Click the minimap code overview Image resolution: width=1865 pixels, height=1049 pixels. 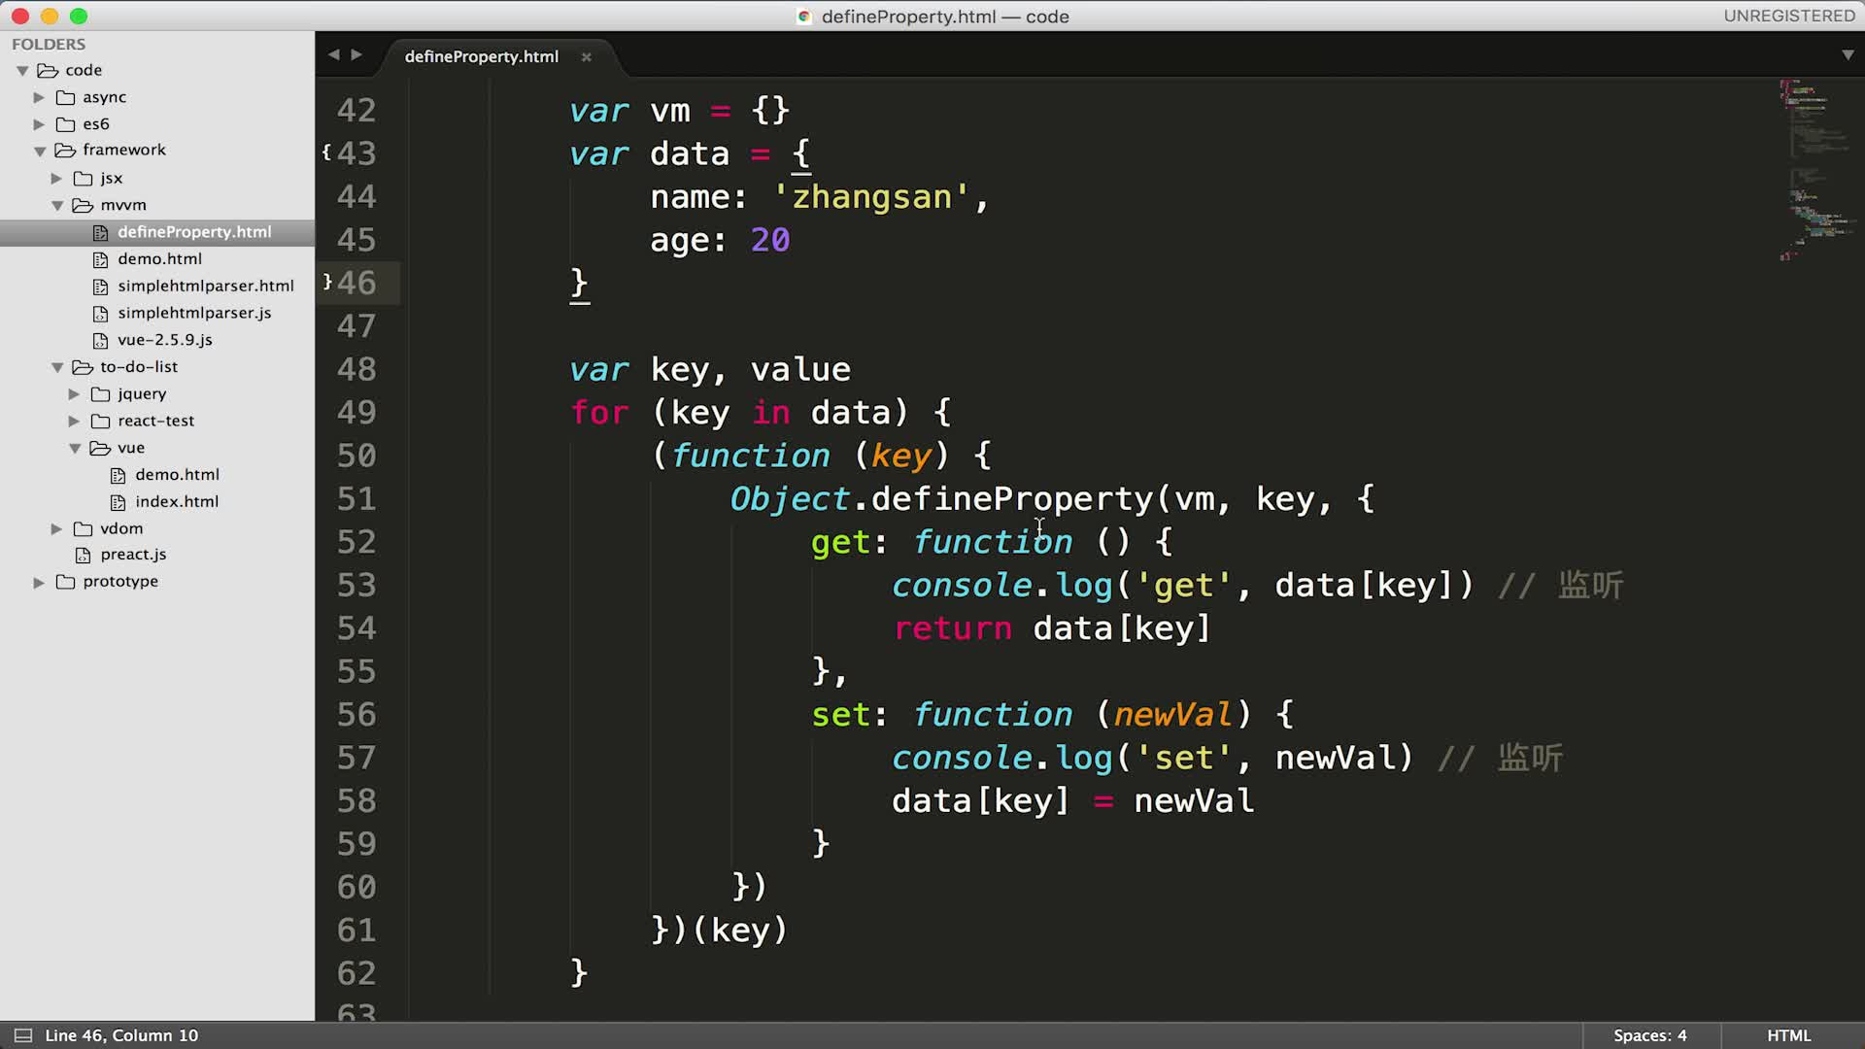pos(1813,165)
